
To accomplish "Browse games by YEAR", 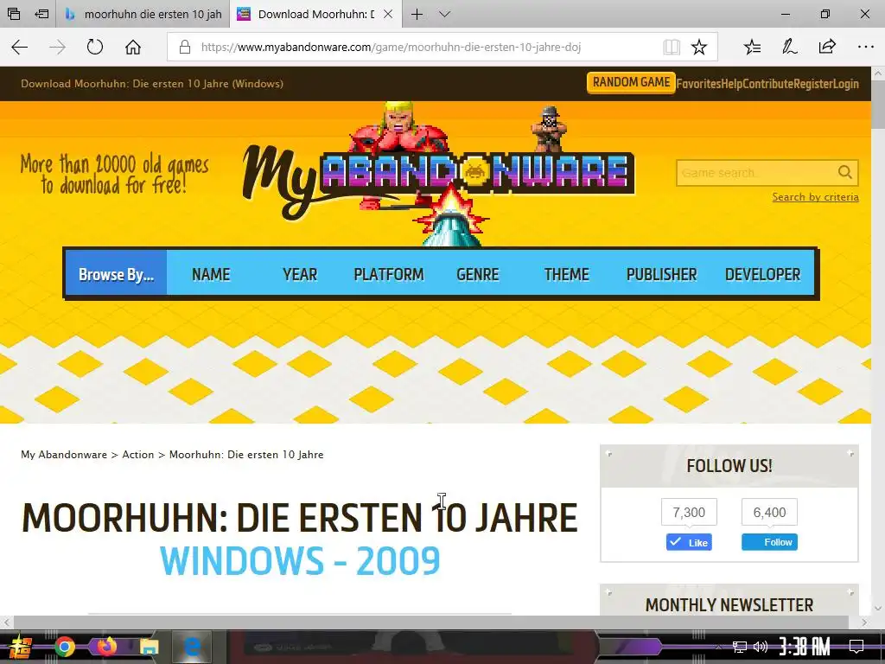I will (x=300, y=274).
